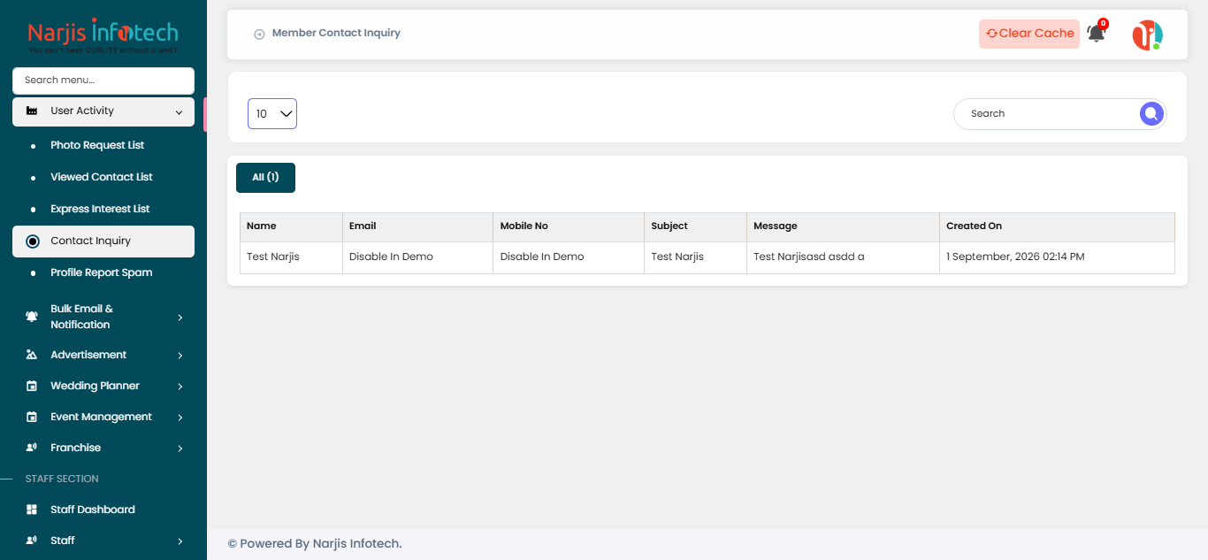The height and width of the screenshot is (560, 1208).
Task: Click the Message column header
Action: coord(843,227)
